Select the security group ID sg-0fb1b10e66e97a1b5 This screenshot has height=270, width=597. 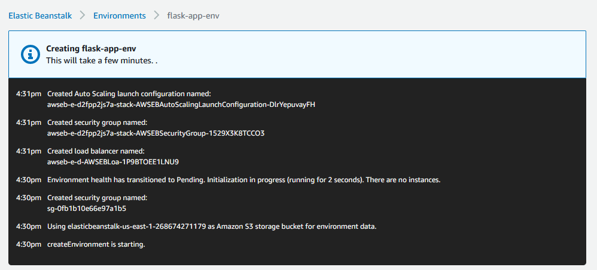point(86,208)
